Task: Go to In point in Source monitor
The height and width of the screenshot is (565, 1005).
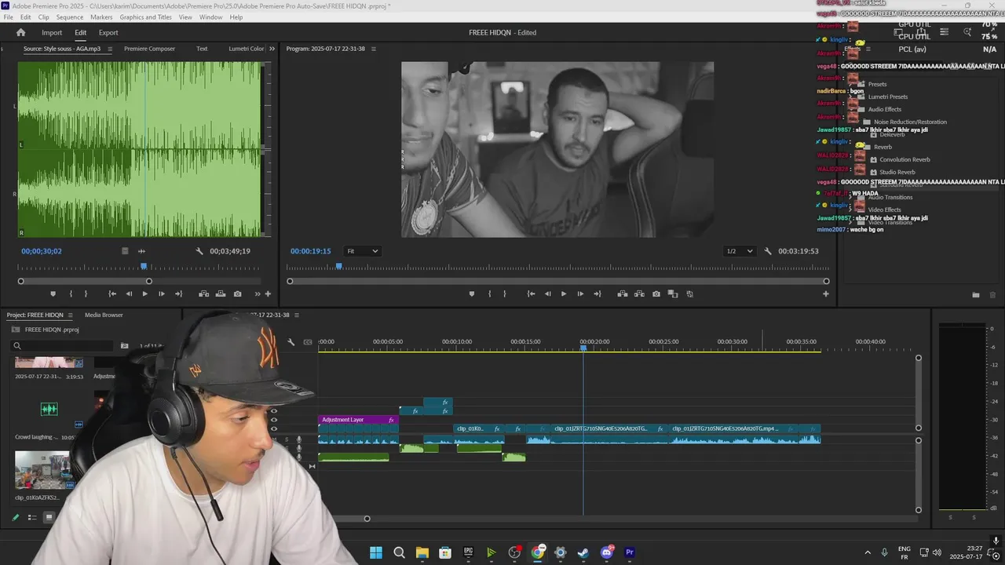Action: point(112,293)
